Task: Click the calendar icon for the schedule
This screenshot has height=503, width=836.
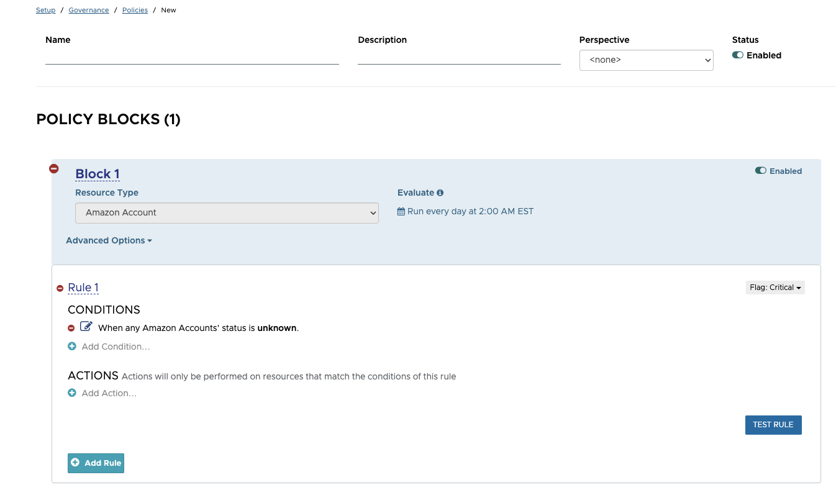Action: pyautogui.click(x=401, y=212)
